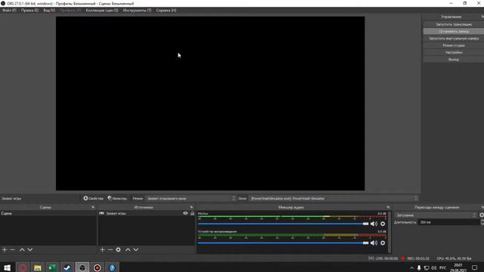
Task: Toggle lock on Захват игры source
Action: [192, 213]
